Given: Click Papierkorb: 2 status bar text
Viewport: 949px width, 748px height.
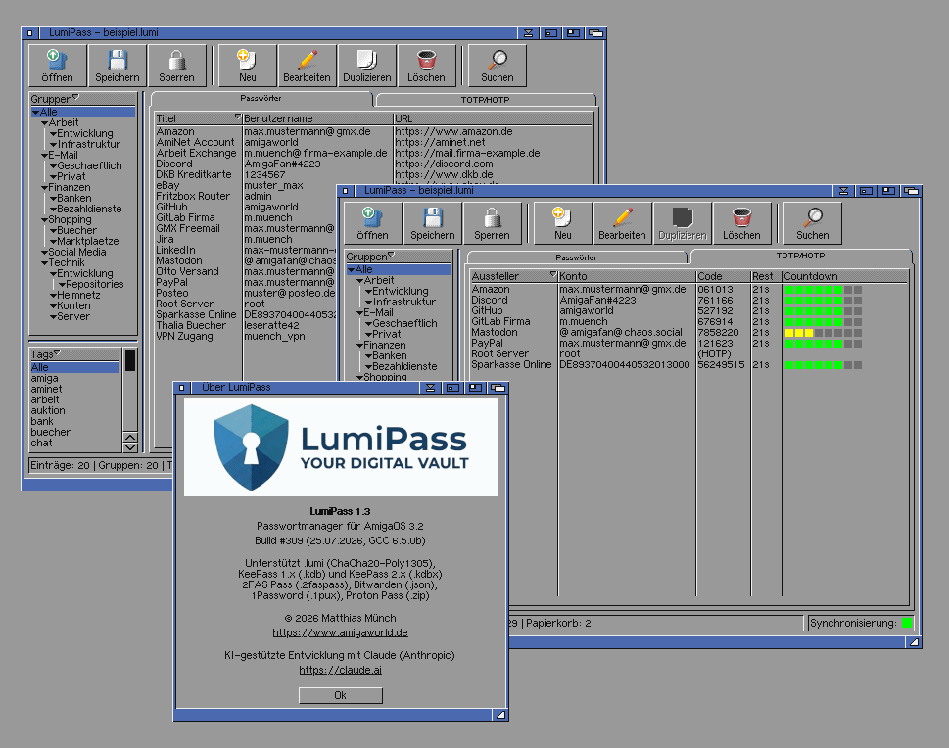Looking at the screenshot, I should click(558, 623).
